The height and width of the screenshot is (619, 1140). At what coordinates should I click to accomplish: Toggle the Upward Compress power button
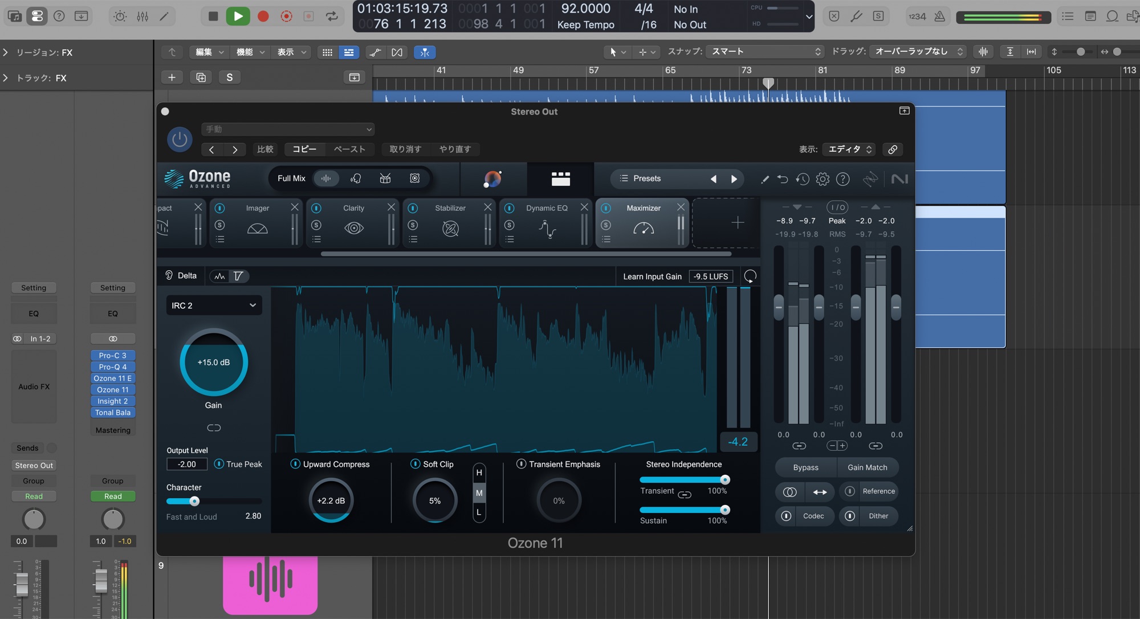(295, 464)
